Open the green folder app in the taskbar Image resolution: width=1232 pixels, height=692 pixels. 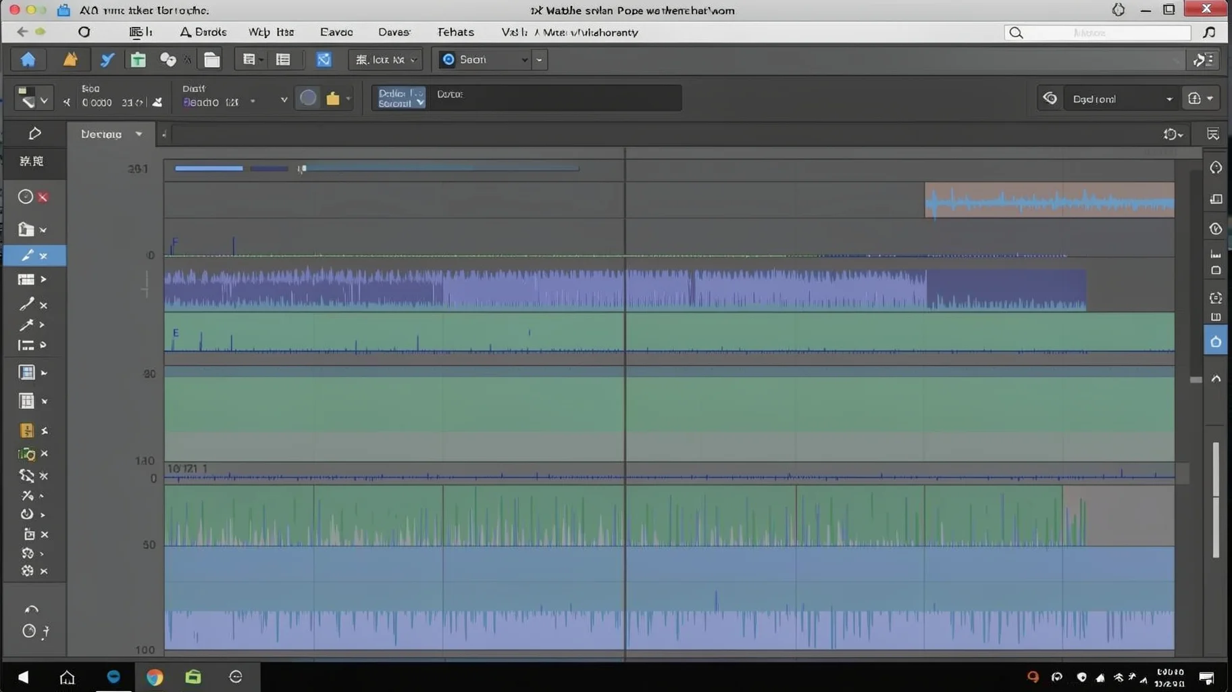pyautogui.click(x=193, y=676)
